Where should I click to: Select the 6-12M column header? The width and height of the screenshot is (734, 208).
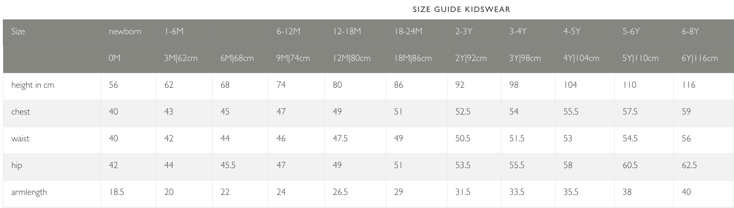click(x=288, y=31)
